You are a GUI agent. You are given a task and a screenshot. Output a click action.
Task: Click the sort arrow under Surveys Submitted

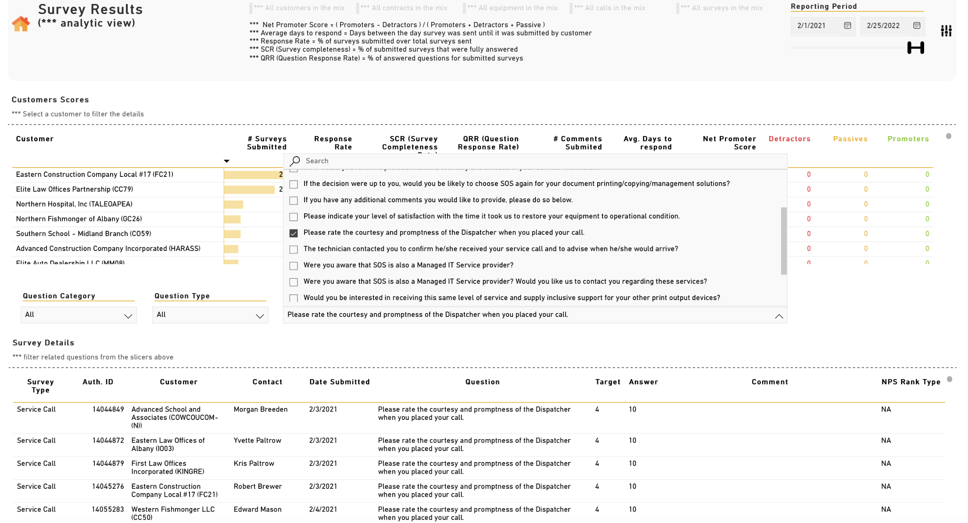226,161
